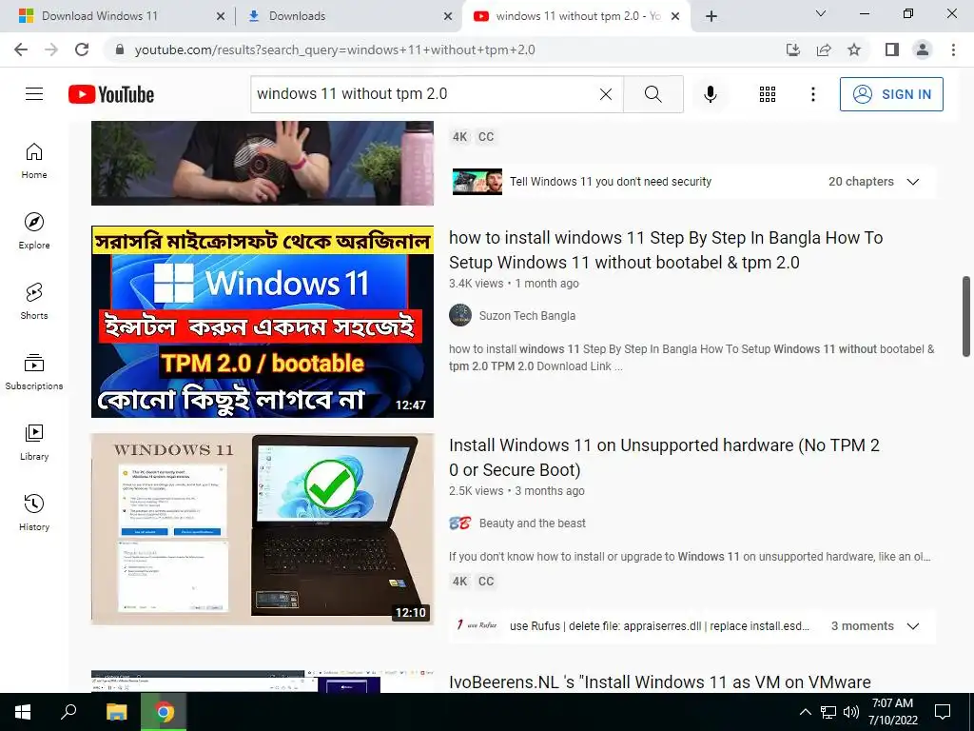974x731 pixels.
Task: Click the page vertical scrollbar thumb
Action: [966, 316]
